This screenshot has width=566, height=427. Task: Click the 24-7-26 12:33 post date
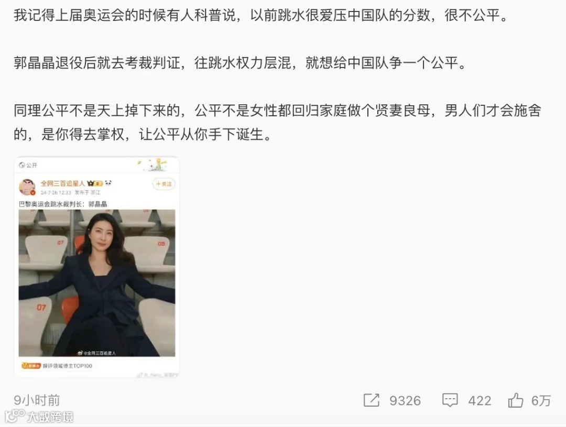click(56, 192)
